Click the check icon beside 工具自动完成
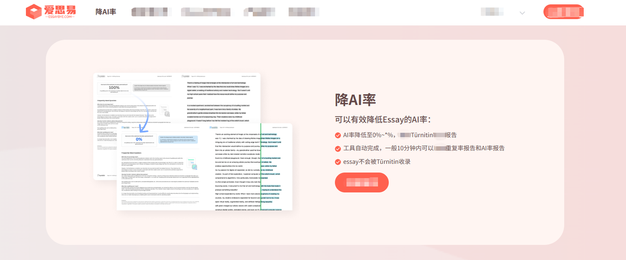Viewport: 626px width, 260px height. [x=338, y=148]
